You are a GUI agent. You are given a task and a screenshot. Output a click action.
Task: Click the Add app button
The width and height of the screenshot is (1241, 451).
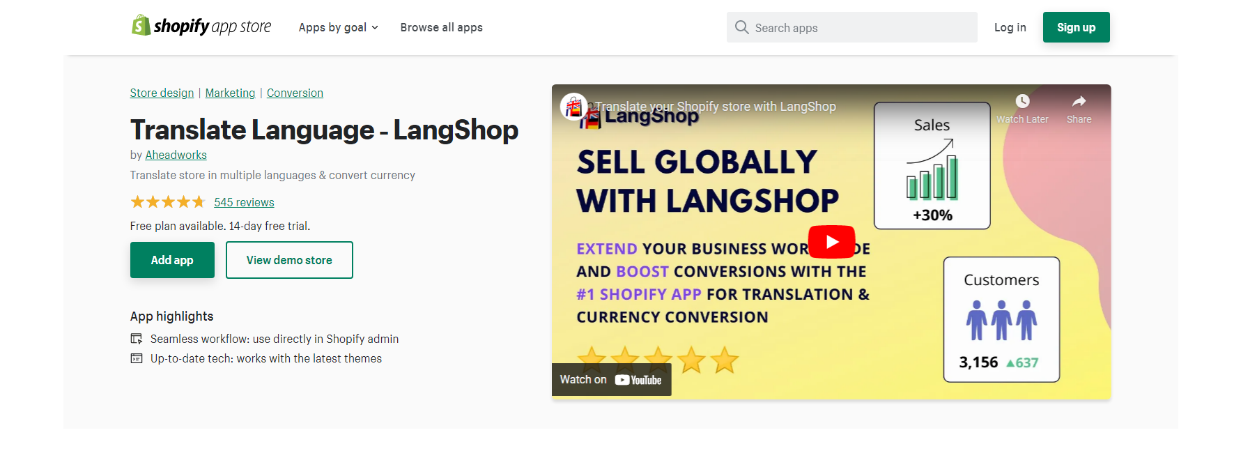tap(172, 260)
